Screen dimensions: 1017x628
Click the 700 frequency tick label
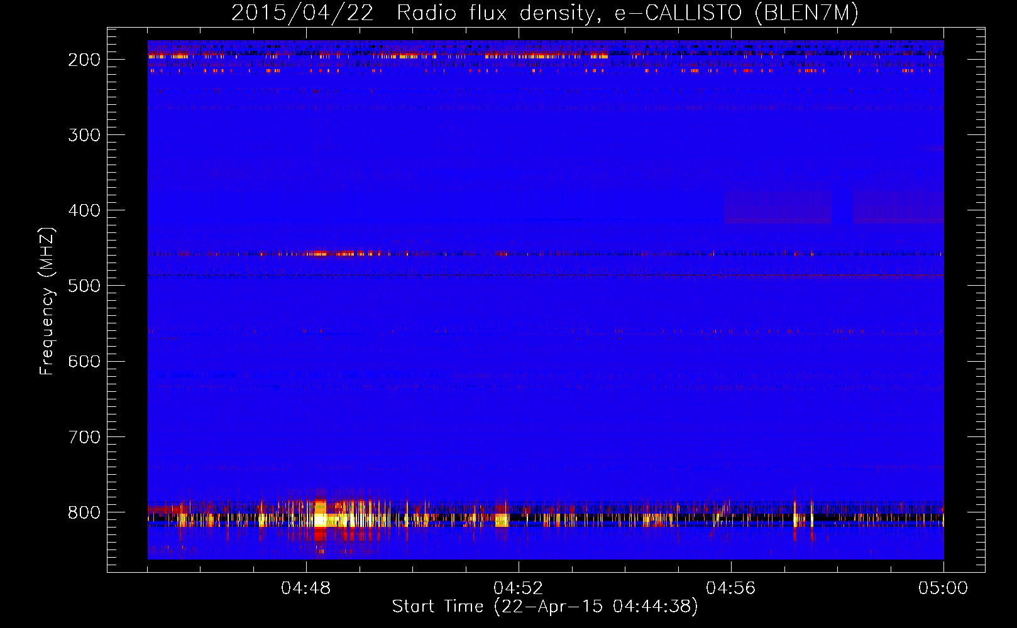tap(84, 436)
